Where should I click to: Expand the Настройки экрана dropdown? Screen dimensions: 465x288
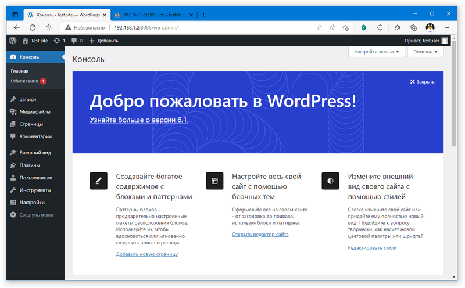click(377, 52)
